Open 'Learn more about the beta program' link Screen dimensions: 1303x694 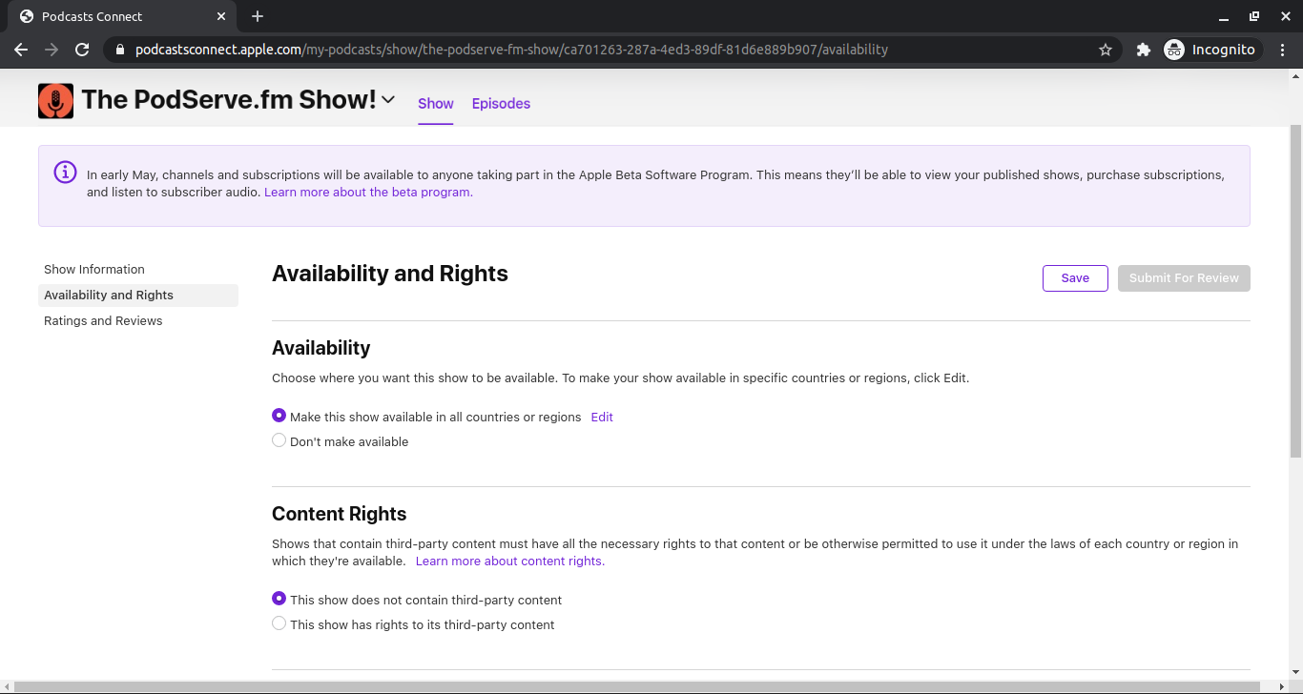pyautogui.click(x=368, y=192)
